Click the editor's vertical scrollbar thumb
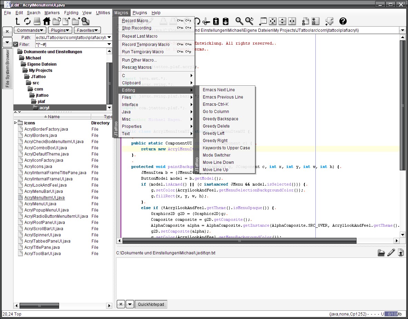This screenshot has width=408, height=319. (x=402, y=105)
